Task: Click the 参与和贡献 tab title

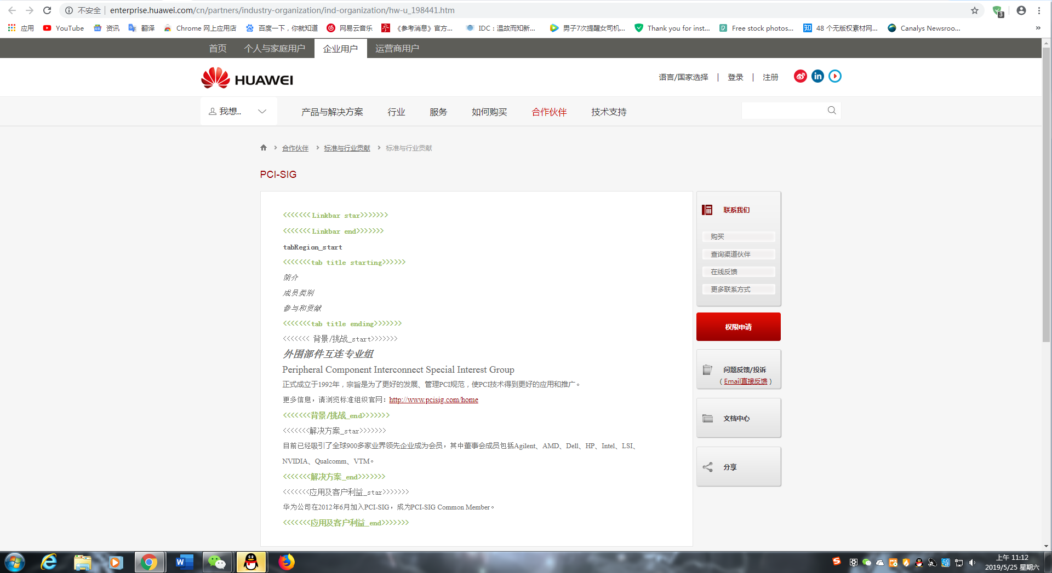Action: point(302,309)
